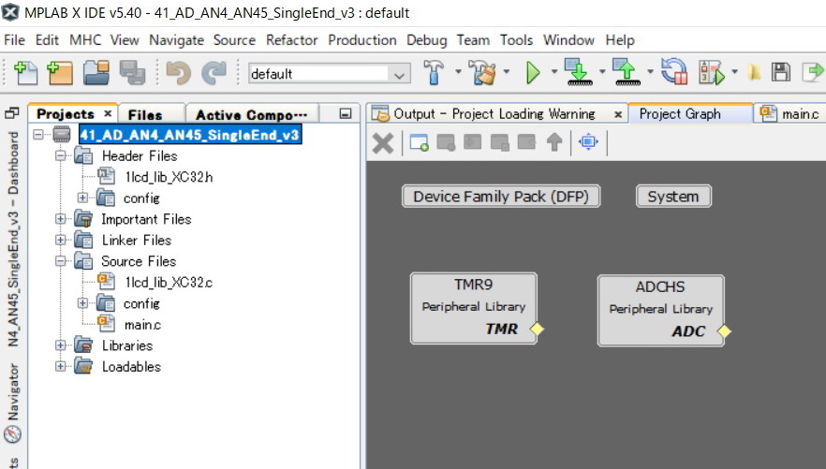The image size is (826, 469).
Task: Select 1lcd_lib_XC32.h header file
Action: (x=169, y=177)
